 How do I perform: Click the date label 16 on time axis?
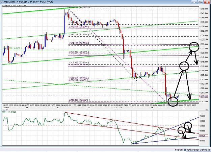click(x=184, y=108)
